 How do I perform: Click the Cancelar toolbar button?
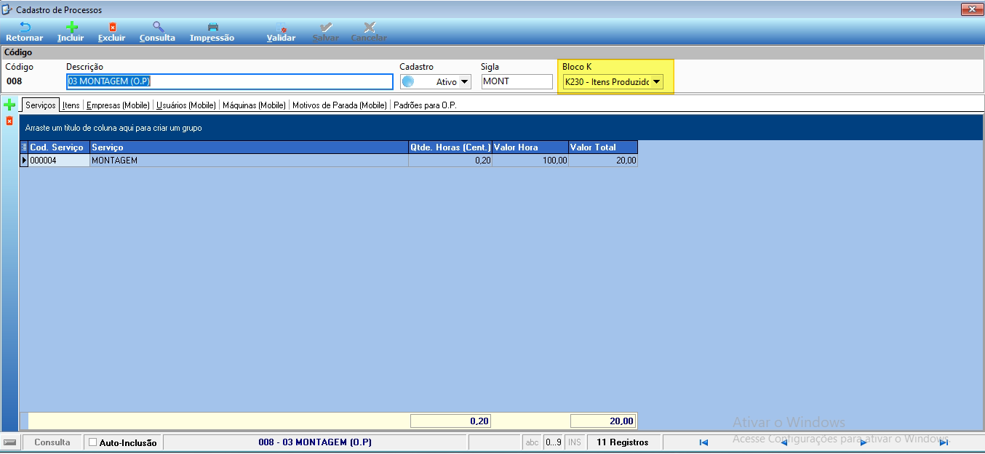tap(369, 32)
